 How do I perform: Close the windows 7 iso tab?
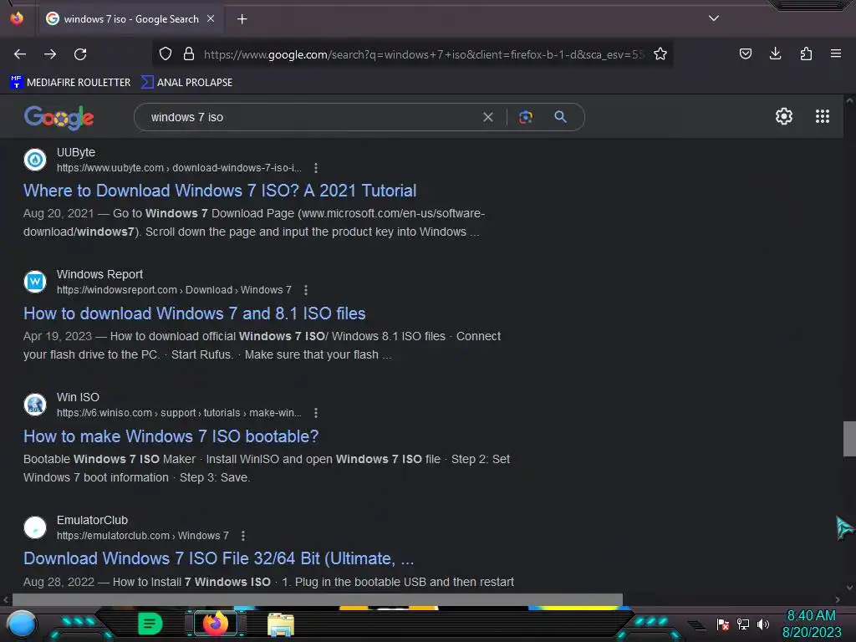(x=211, y=18)
